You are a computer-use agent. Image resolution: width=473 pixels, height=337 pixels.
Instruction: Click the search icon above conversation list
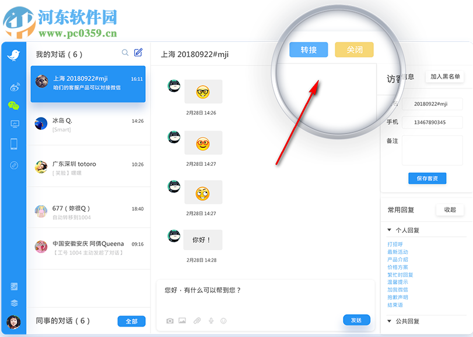[x=125, y=52]
